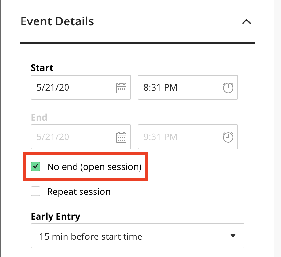Uncheck the No end (open session) checkbox
Screen dimensions: 281x257
click(36, 166)
